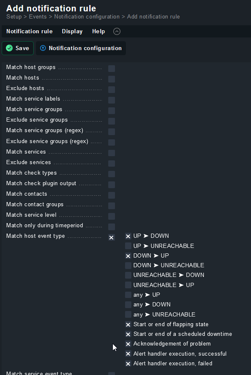
Task: Uncheck Acknowledgement of problem
Action: pyautogui.click(x=128, y=344)
